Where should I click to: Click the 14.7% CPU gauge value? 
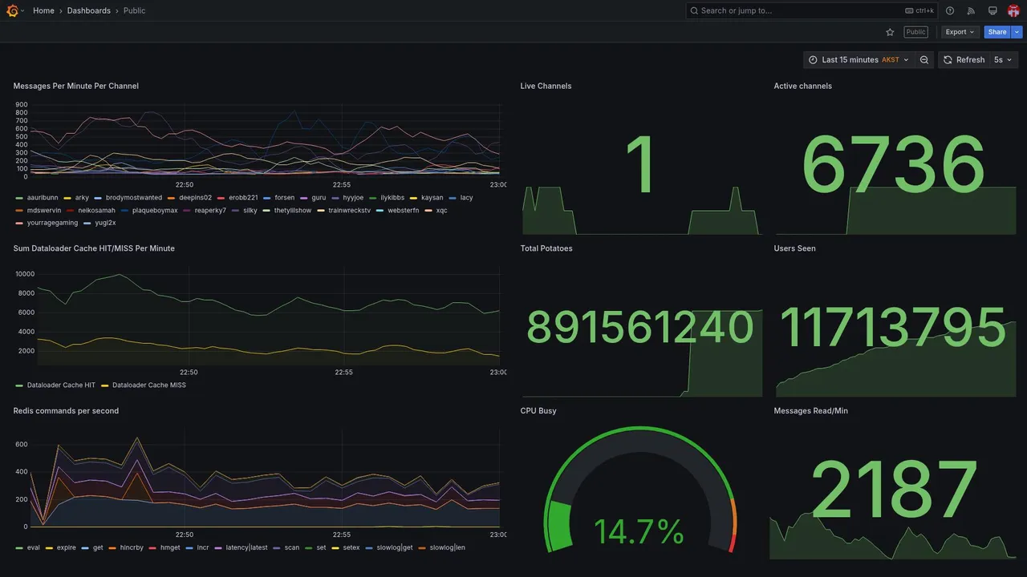coord(639,532)
